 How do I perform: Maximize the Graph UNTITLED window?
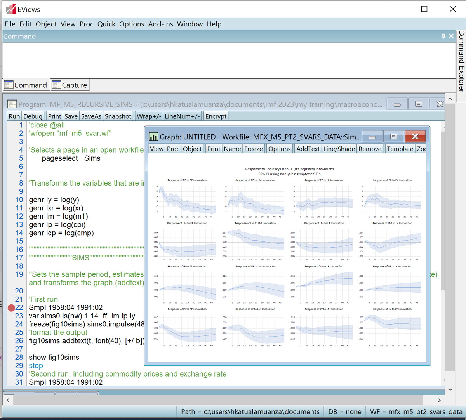click(x=393, y=137)
